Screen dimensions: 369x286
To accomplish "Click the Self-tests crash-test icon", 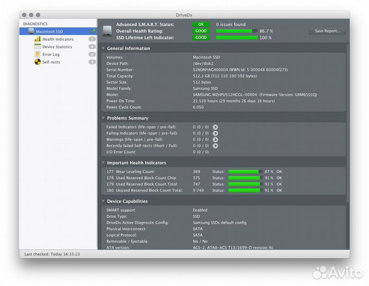I will pos(38,62).
